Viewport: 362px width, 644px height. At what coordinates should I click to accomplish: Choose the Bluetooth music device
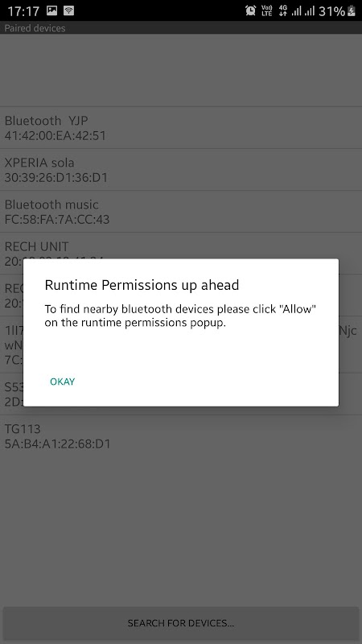click(x=181, y=212)
